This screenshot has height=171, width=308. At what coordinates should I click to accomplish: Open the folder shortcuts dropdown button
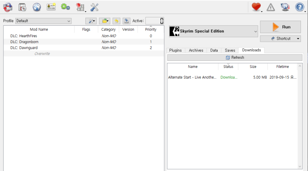[105, 21]
